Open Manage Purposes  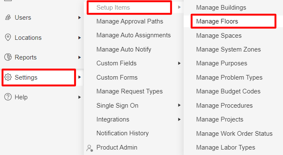[222, 63]
